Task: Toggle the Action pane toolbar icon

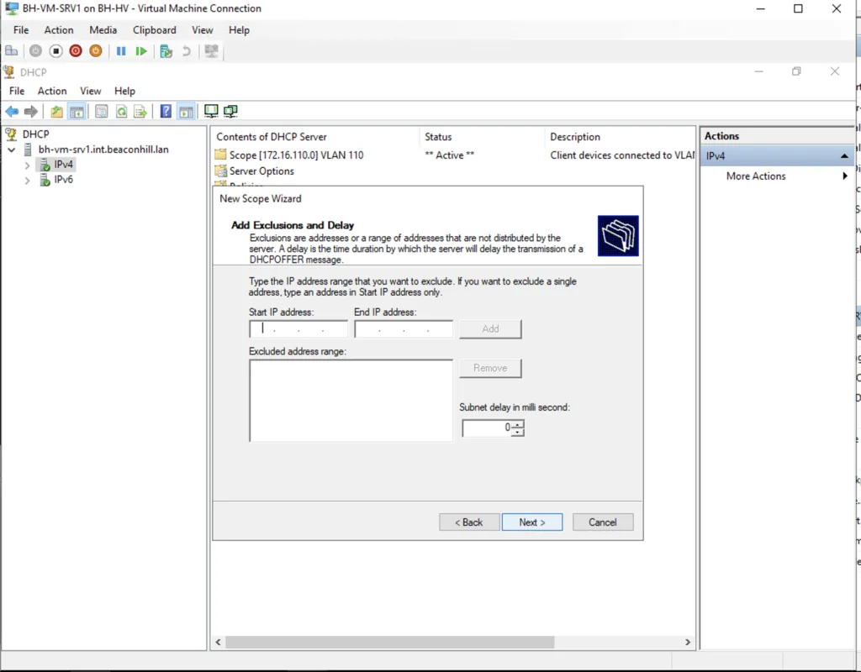Action: click(187, 112)
